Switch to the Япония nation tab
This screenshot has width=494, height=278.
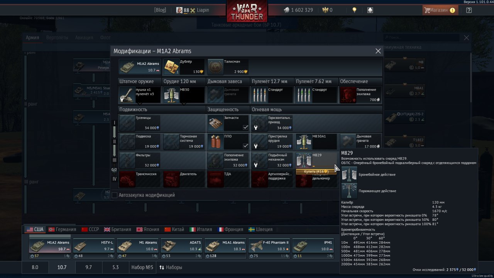click(x=147, y=229)
